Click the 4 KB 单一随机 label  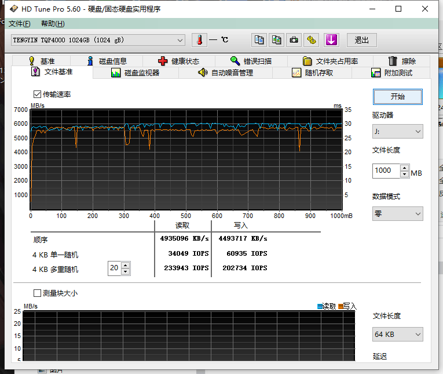(x=56, y=255)
